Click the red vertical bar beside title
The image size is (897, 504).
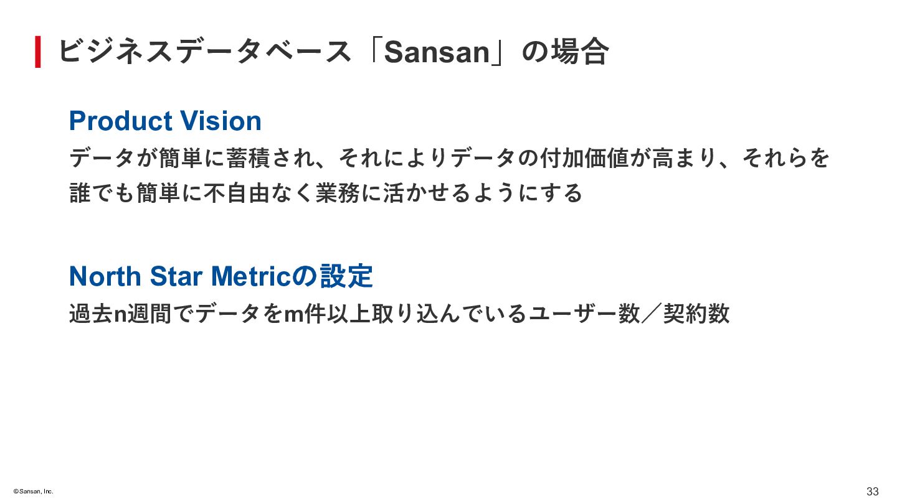click(38, 52)
